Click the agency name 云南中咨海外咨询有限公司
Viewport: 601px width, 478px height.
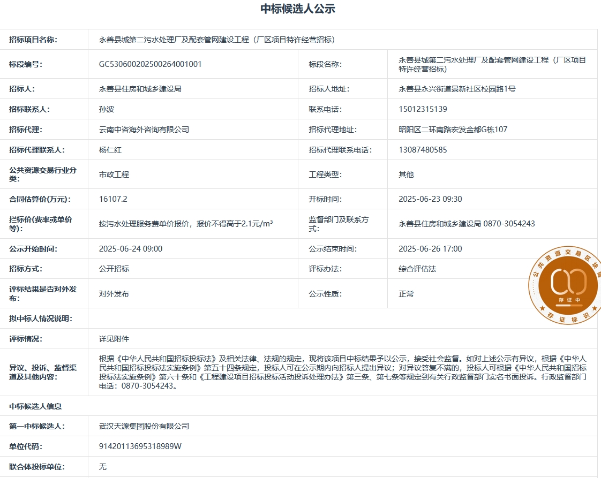point(144,130)
